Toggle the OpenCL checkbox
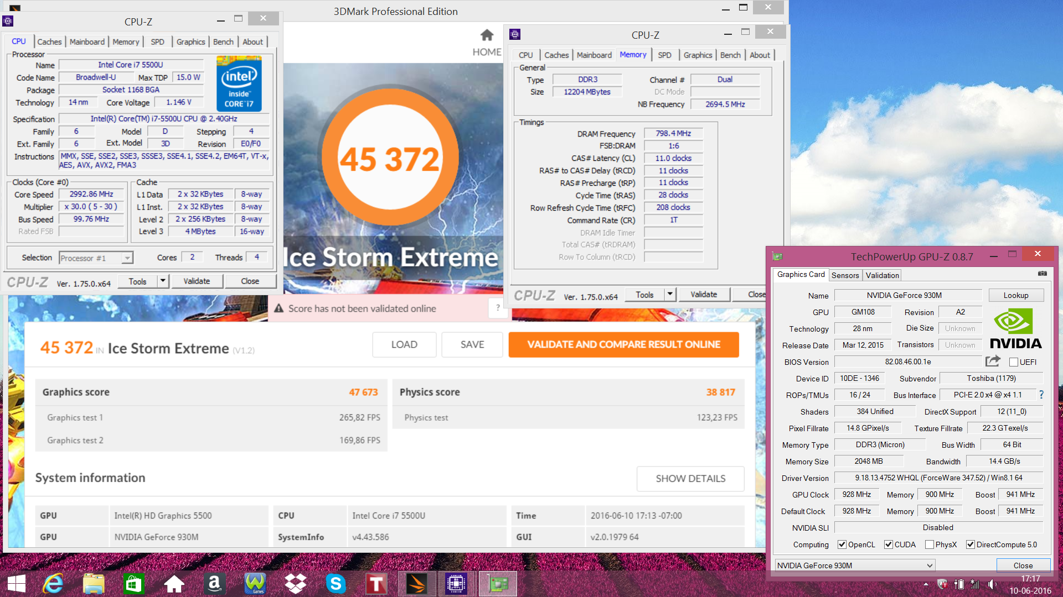 [x=842, y=544]
